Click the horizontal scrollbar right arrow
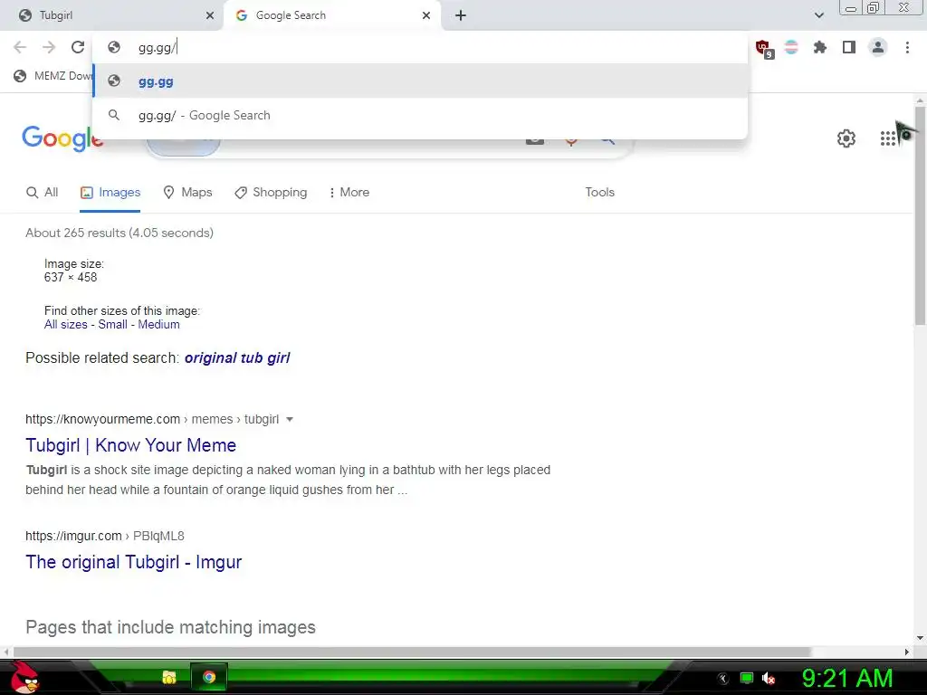The width and height of the screenshot is (927, 695). point(906,652)
